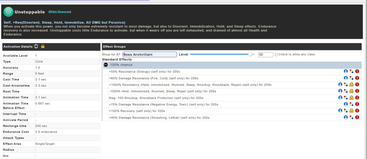
Task: Open the 'Show for AT' combo box
Action: (149, 54)
